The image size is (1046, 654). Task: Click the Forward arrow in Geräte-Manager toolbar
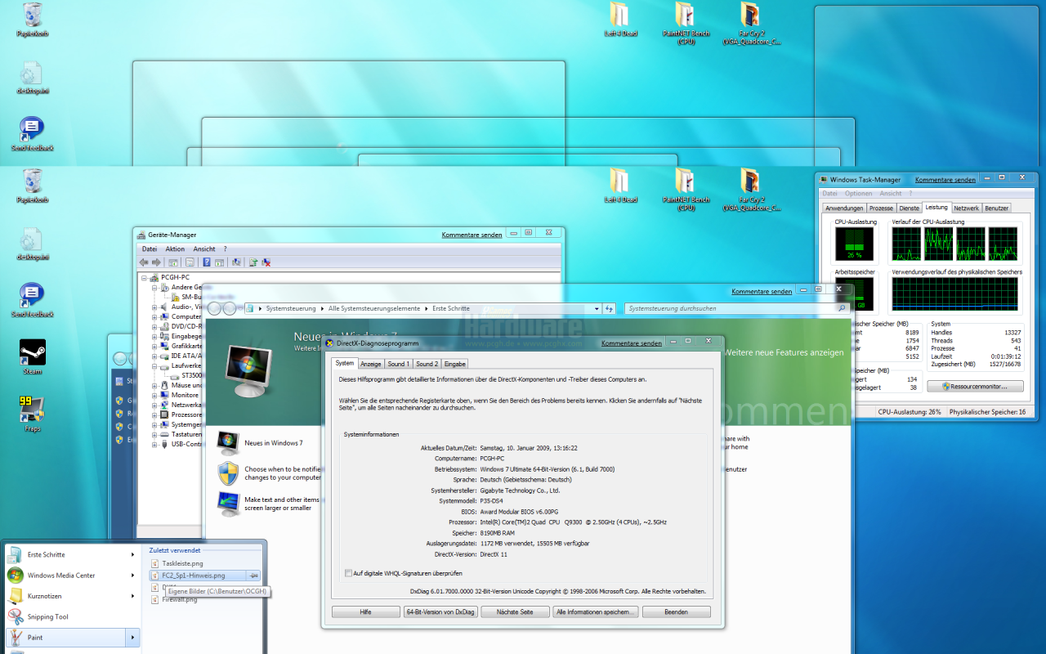click(x=156, y=262)
